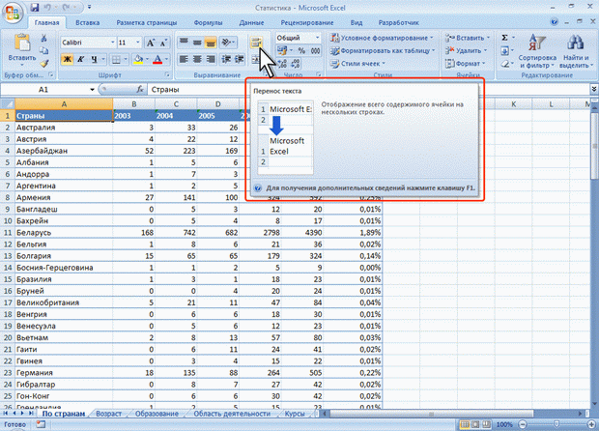Open Форматировать как таблицу dropdown
The width and height of the screenshot is (599, 431).
(383, 50)
